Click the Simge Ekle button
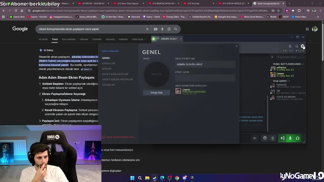This screenshot has width=324, height=182. [156, 93]
